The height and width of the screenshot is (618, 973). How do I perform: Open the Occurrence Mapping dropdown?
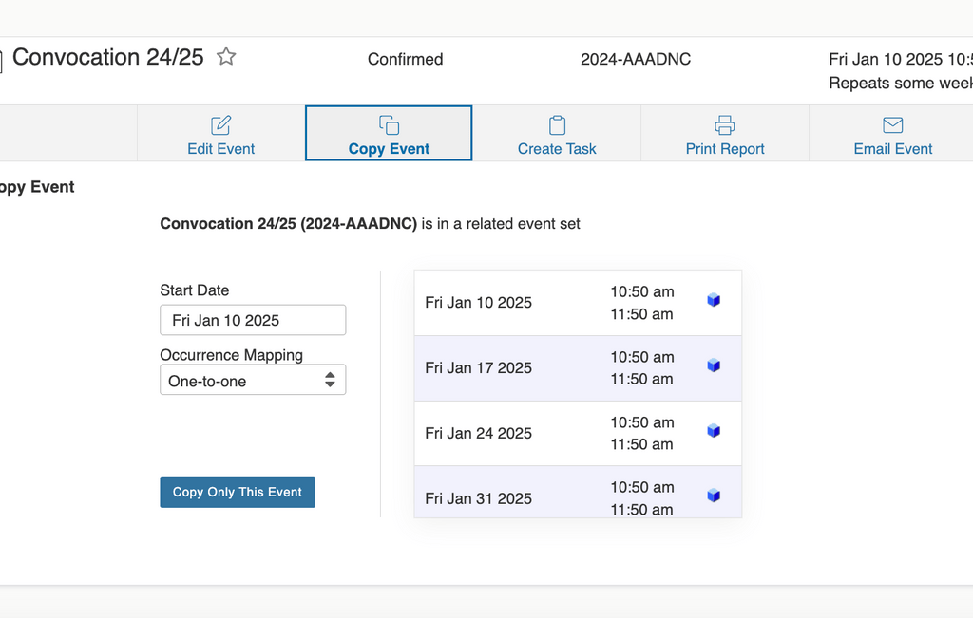[253, 380]
